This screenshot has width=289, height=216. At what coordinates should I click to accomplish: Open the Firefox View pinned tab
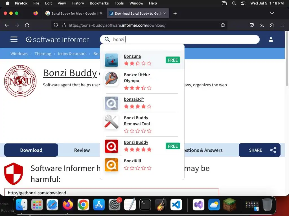[35, 13]
